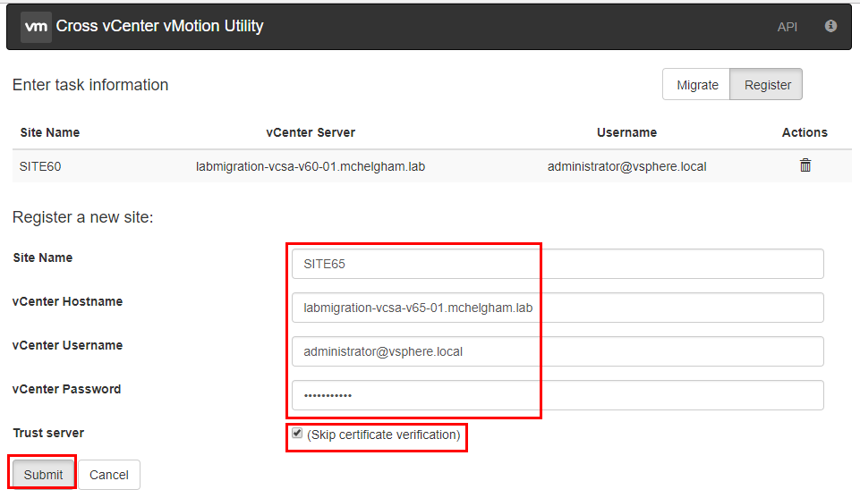Focus the vCenter Password input field
This screenshot has height=498, width=860.
pyautogui.click(x=558, y=395)
